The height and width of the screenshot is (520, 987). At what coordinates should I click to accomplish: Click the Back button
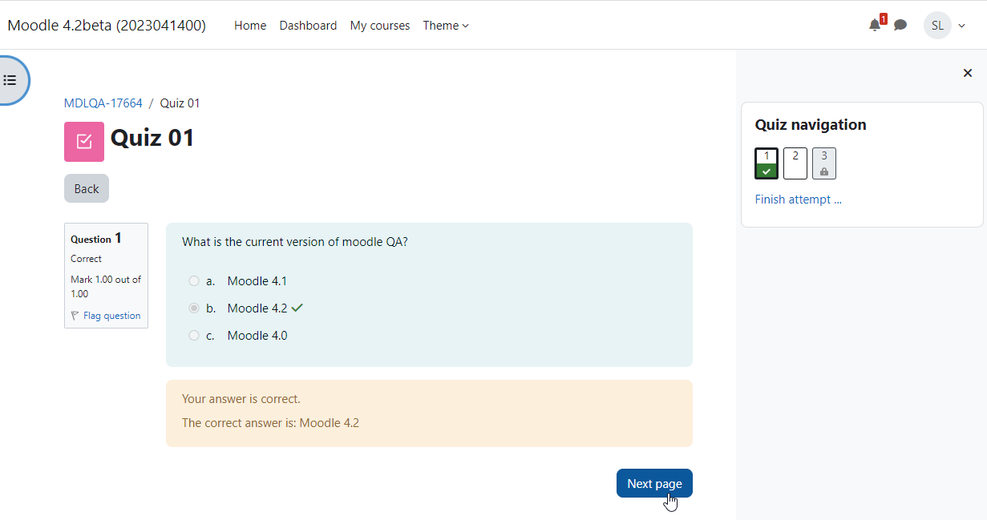87,188
